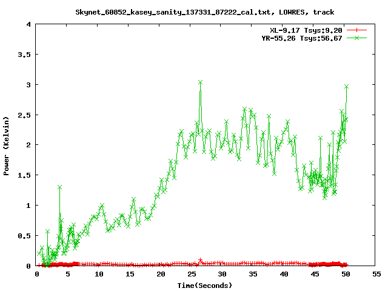Click the y-axis value 4
This screenshot has width=388, height=291.
coord(28,24)
